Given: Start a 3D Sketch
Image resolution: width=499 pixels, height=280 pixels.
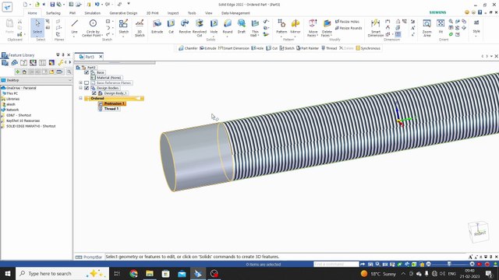Looking at the screenshot, I should pyautogui.click(x=140, y=28).
